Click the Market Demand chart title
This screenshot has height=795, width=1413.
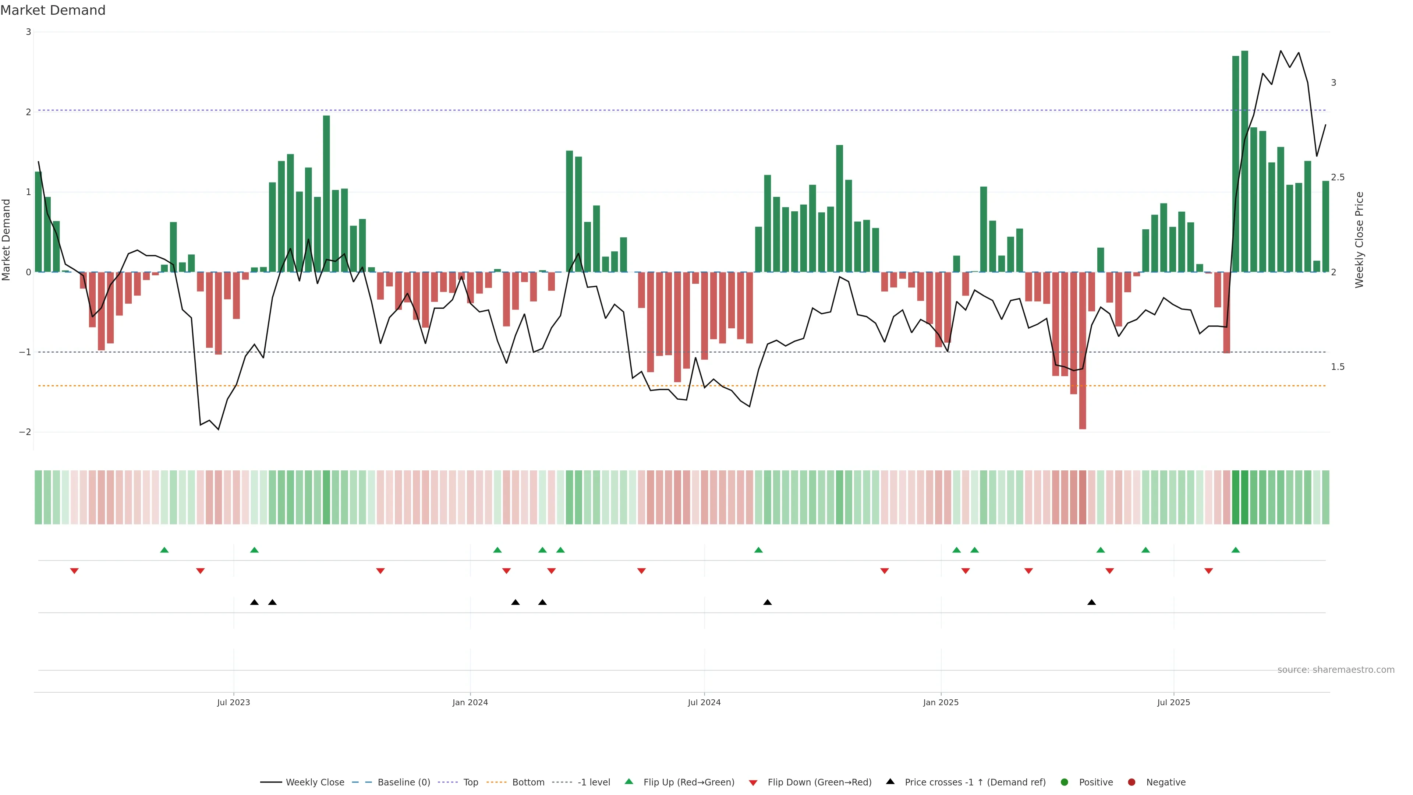point(53,10)
